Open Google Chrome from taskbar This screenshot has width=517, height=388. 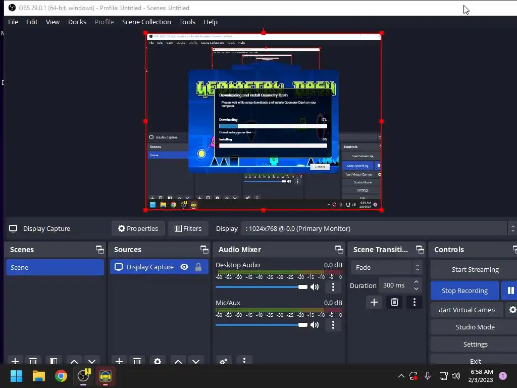point(61,376)
